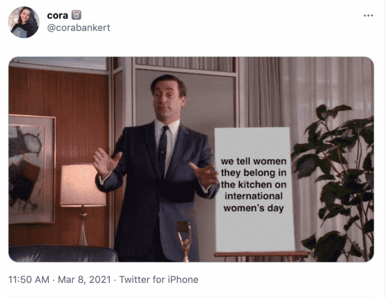The image size is (386, 298).
Task: Click cora's circular profile avatar
Action: click(24, 22)
